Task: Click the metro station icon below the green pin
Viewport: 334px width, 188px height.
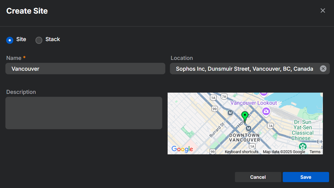Action: 248,128
